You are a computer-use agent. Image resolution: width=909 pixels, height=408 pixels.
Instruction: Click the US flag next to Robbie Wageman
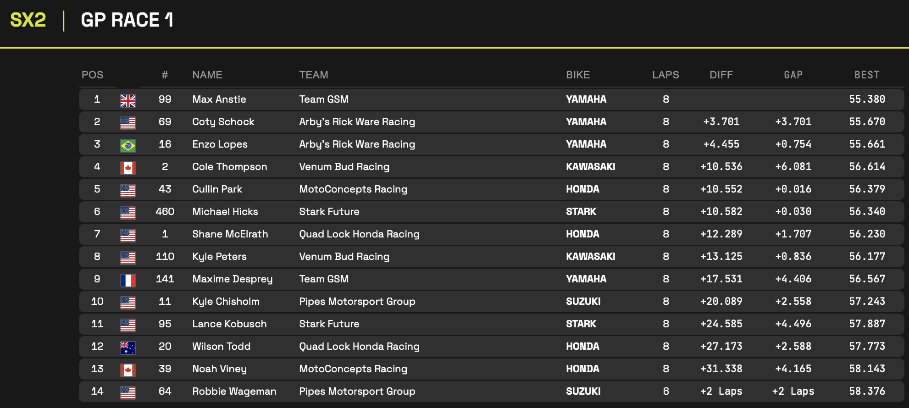point(128,392)
